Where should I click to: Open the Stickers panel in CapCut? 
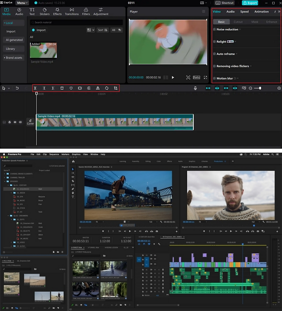(45, 12)
